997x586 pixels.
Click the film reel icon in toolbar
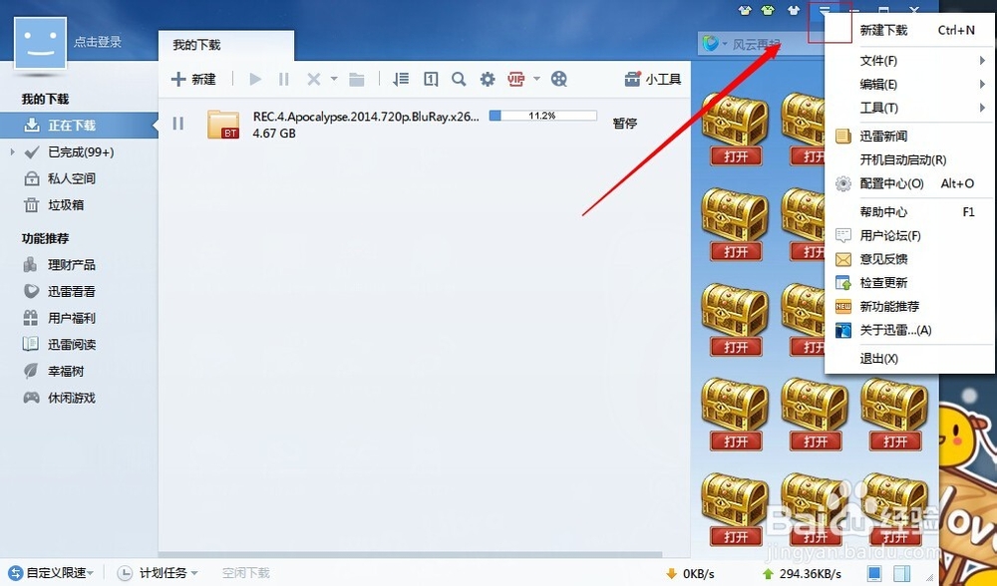click(x=559, y=79)
